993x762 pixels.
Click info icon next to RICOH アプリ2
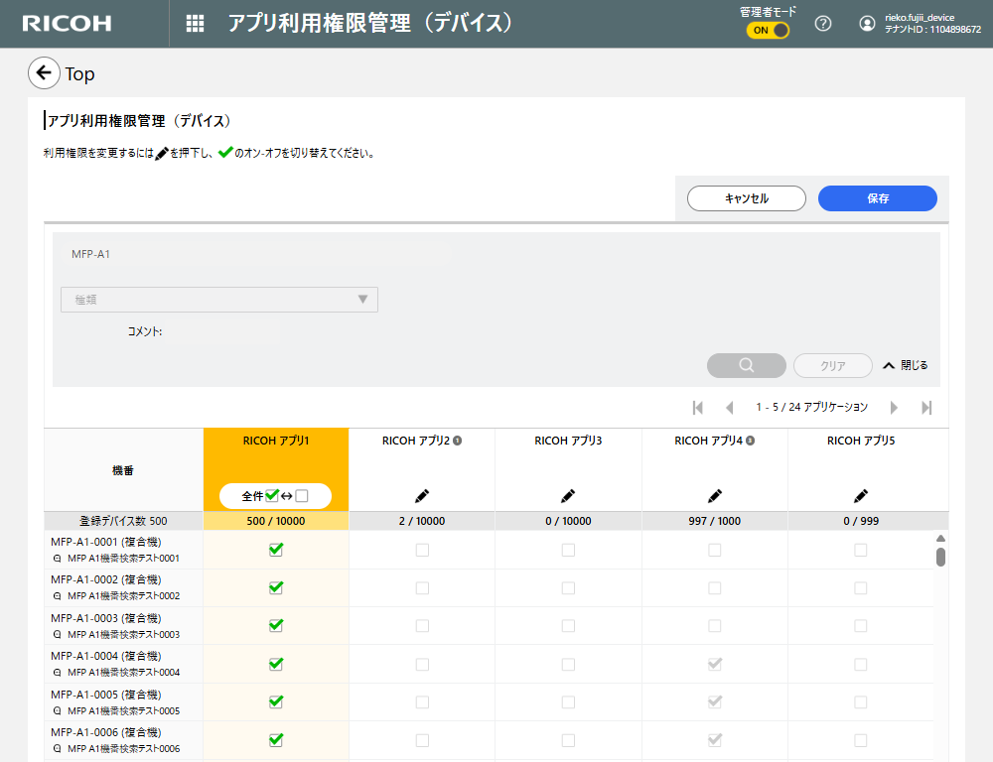[x=458, y=441]
